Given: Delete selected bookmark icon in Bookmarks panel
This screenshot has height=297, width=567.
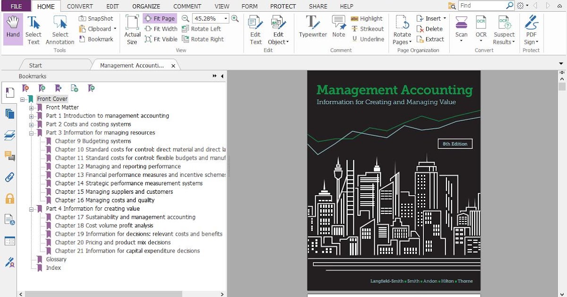Looking at the screenshot, I should tap(26, 88).
